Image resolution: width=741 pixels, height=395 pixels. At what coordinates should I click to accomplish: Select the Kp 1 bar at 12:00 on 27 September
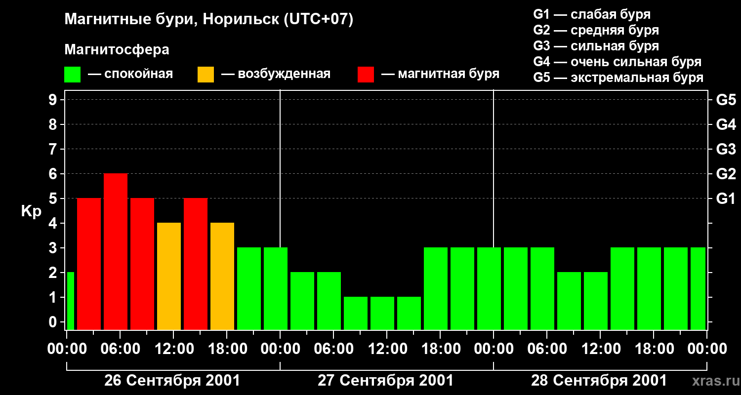pyautogui.click(x=382, y=314)
